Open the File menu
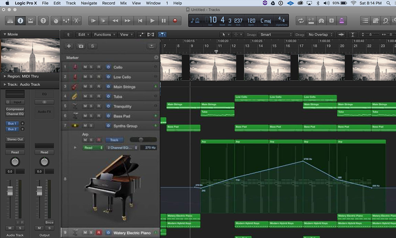396x238 pixels. click(x=45, y=3)
